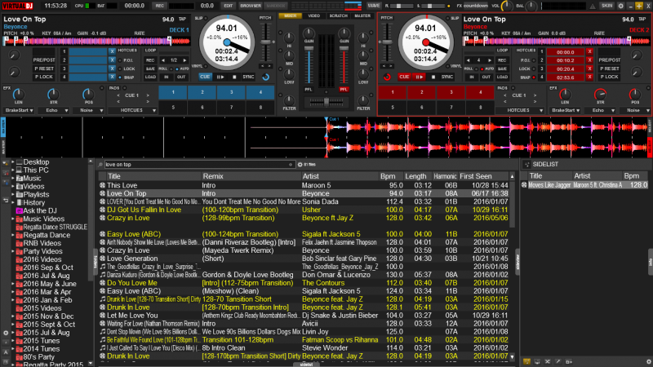Switch to the MASTER tab
This screenshot has width=653, height=367.
362,15
